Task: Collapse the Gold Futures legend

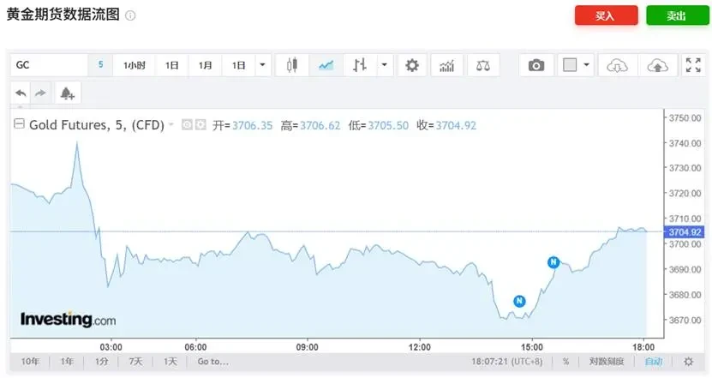Action: (x=19, y=125)
